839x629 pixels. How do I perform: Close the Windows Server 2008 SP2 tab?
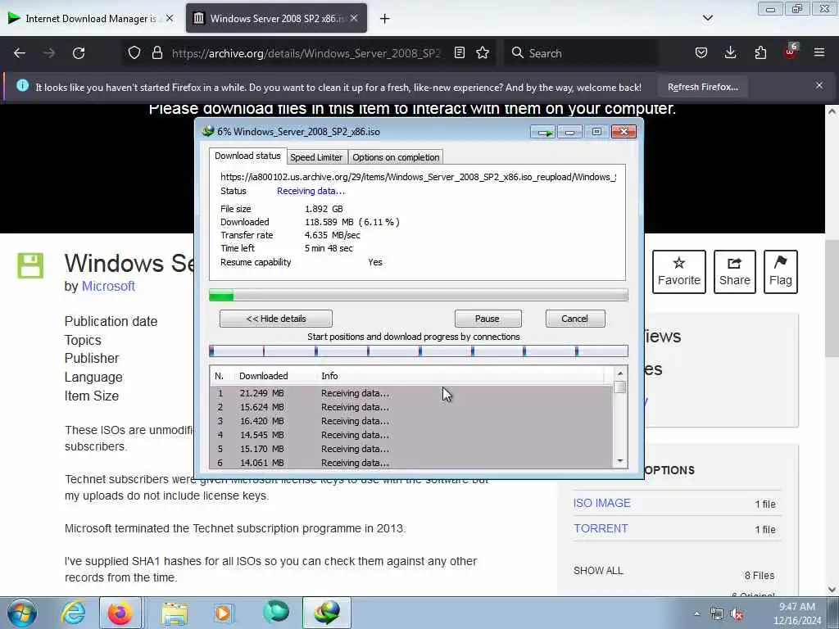pos(354,18)
